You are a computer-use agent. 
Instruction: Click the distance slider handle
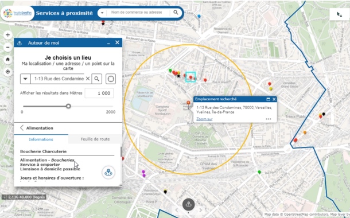pos(68,106)
